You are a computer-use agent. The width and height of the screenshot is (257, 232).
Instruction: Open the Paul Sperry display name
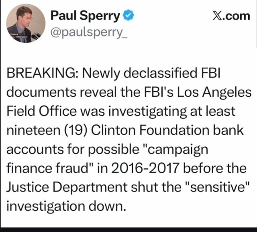pos(85,16)
